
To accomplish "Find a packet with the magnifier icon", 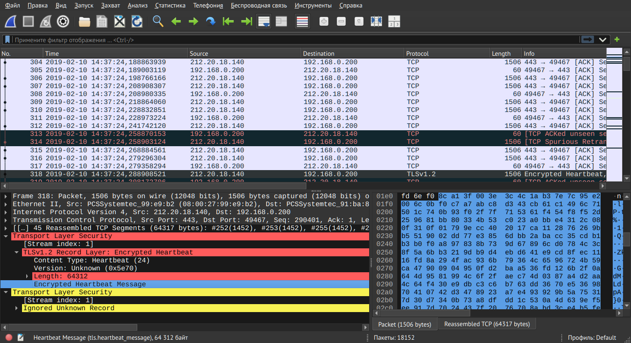I will pos(158,22).
